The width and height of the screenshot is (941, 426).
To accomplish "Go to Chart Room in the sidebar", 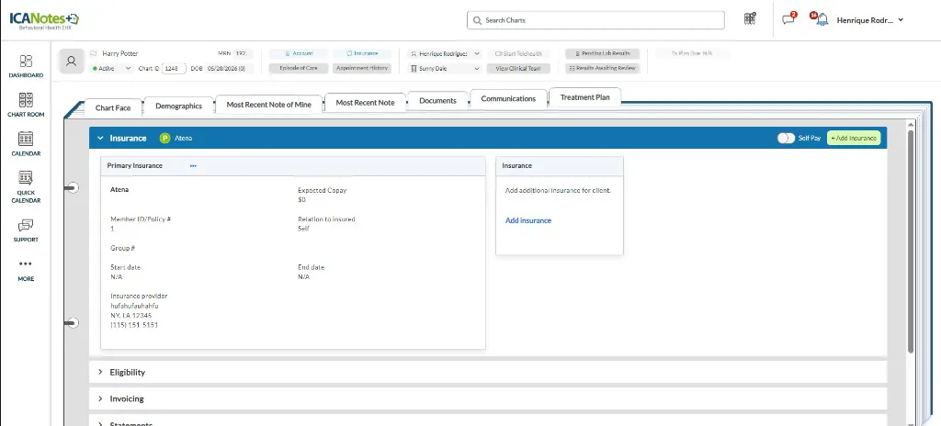I will [26, 105].
